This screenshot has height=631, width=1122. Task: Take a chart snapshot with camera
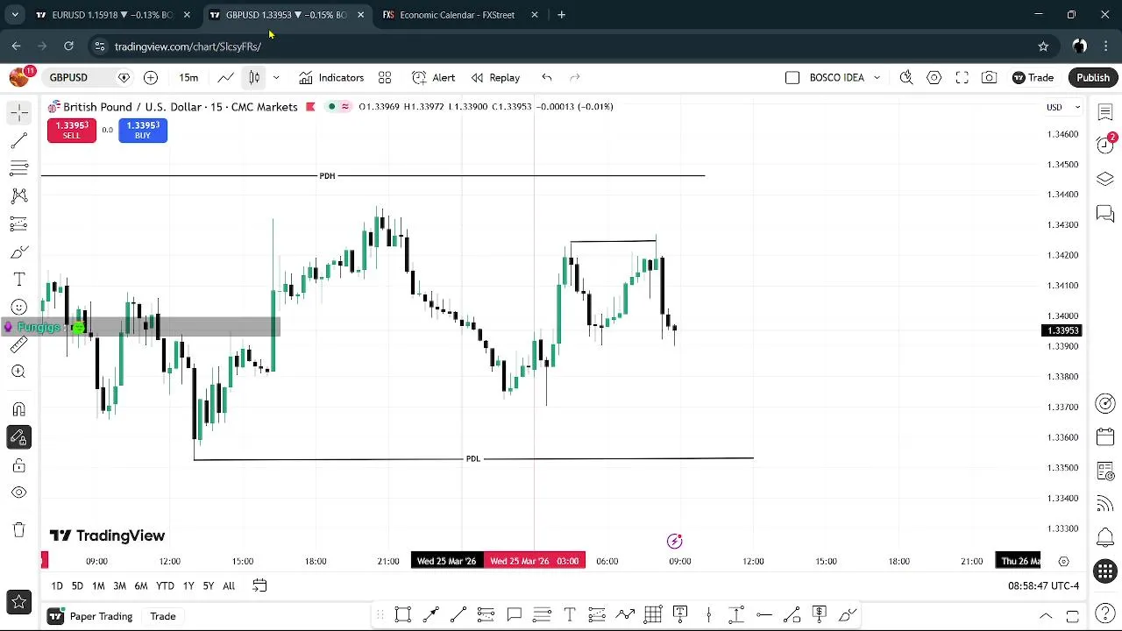[989, 77]
